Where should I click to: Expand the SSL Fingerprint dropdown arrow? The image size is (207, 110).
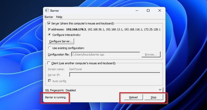click(x=160, y=90)
